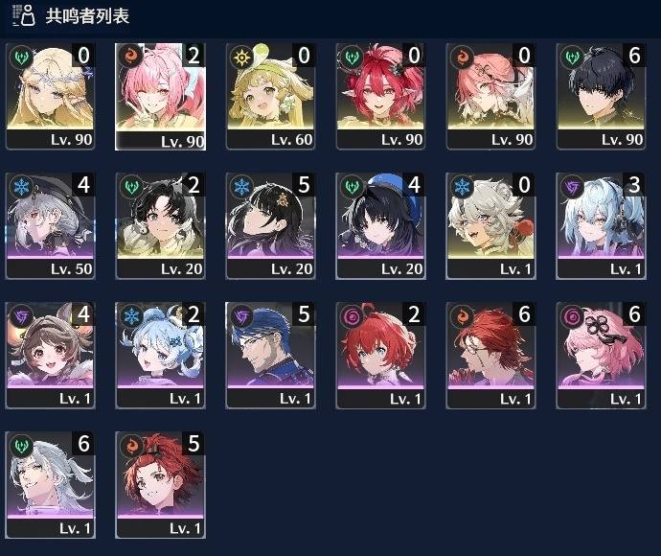Click pink havoc spiral icon on red-haired card
Screen dimensions: 661x556
352,316
